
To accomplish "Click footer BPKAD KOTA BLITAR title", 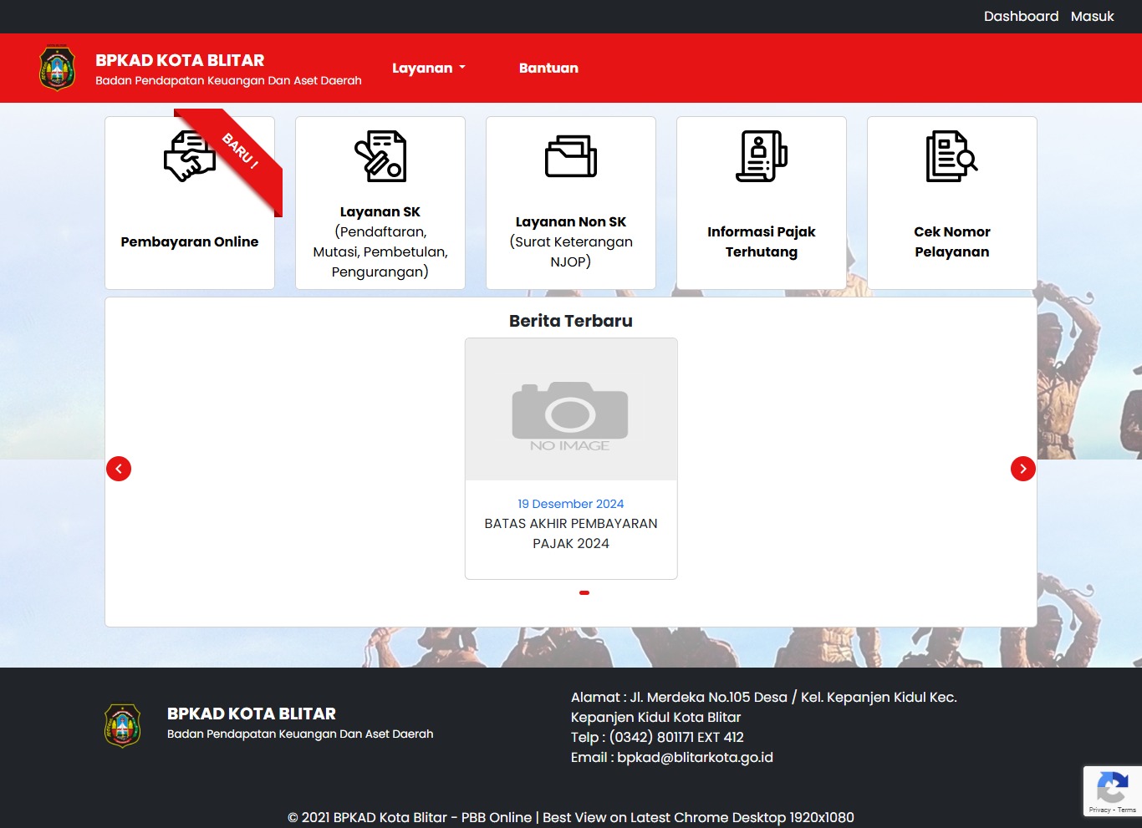I will (252, 714).
